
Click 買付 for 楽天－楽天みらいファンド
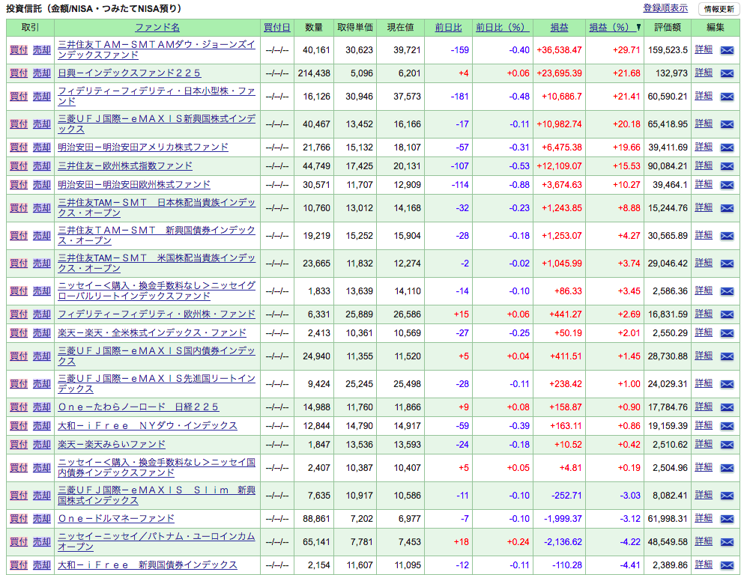click(19, 445)
